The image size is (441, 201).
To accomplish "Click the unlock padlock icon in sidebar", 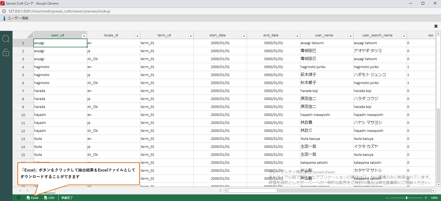I will point(6,52).
